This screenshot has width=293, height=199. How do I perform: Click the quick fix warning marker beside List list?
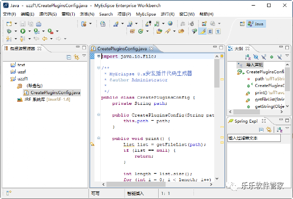(92, 144)
